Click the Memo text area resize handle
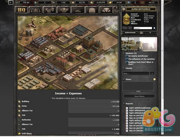Viewport: 180px width, 137px height. (x=138, y=91)
